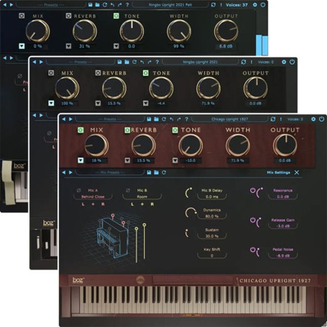Open Mix Presets dropdown

pyautogui.click(x=110, y=173)
